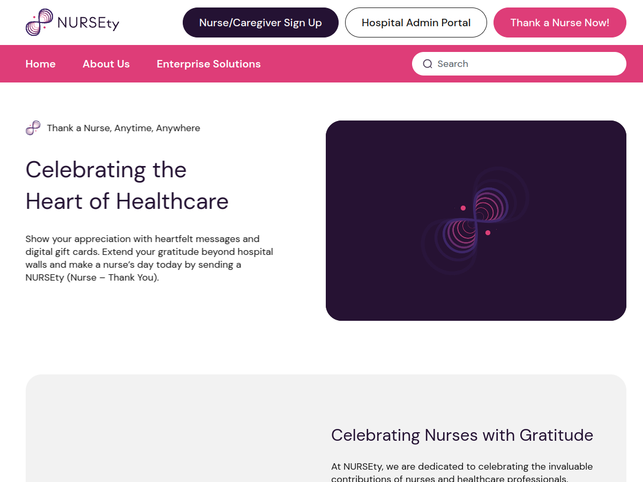The image size is (643, 482).
Task: Open the Hospital Admin Portal
Action: click(x=416, y=22)
